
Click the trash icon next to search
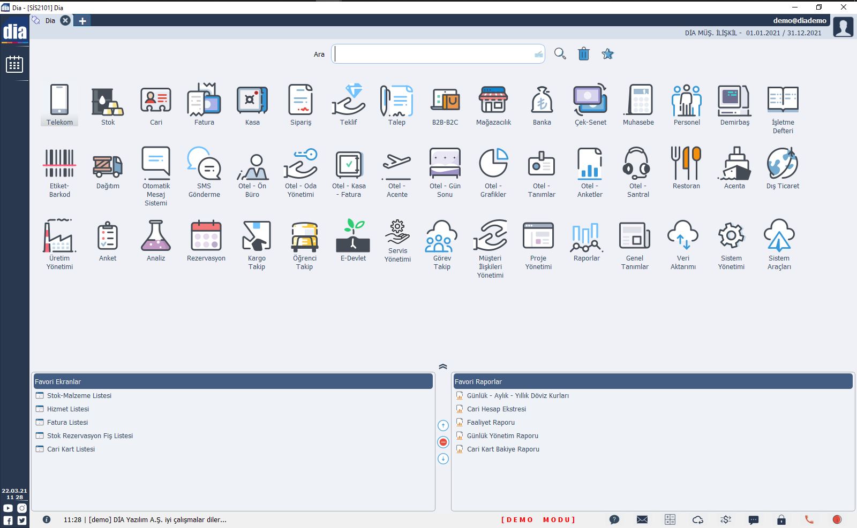click(x=584, y=54)
